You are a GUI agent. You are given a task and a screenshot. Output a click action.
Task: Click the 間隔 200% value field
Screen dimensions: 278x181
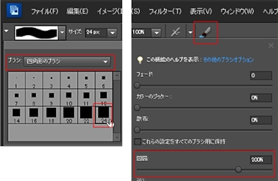pyautogui.click(x=261, y=160)
